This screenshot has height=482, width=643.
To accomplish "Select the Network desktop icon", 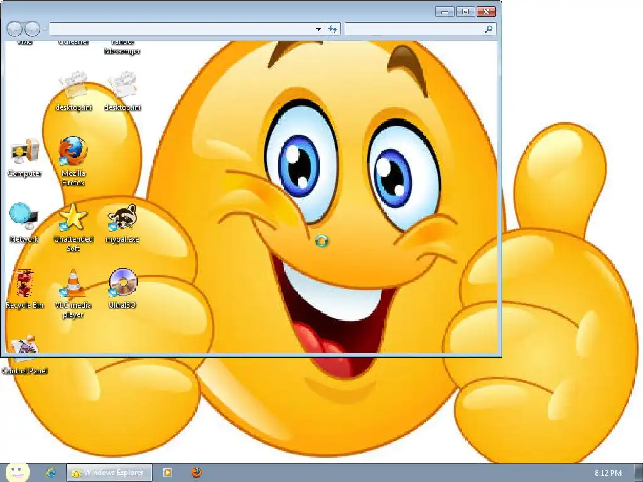I will [24, 223].
